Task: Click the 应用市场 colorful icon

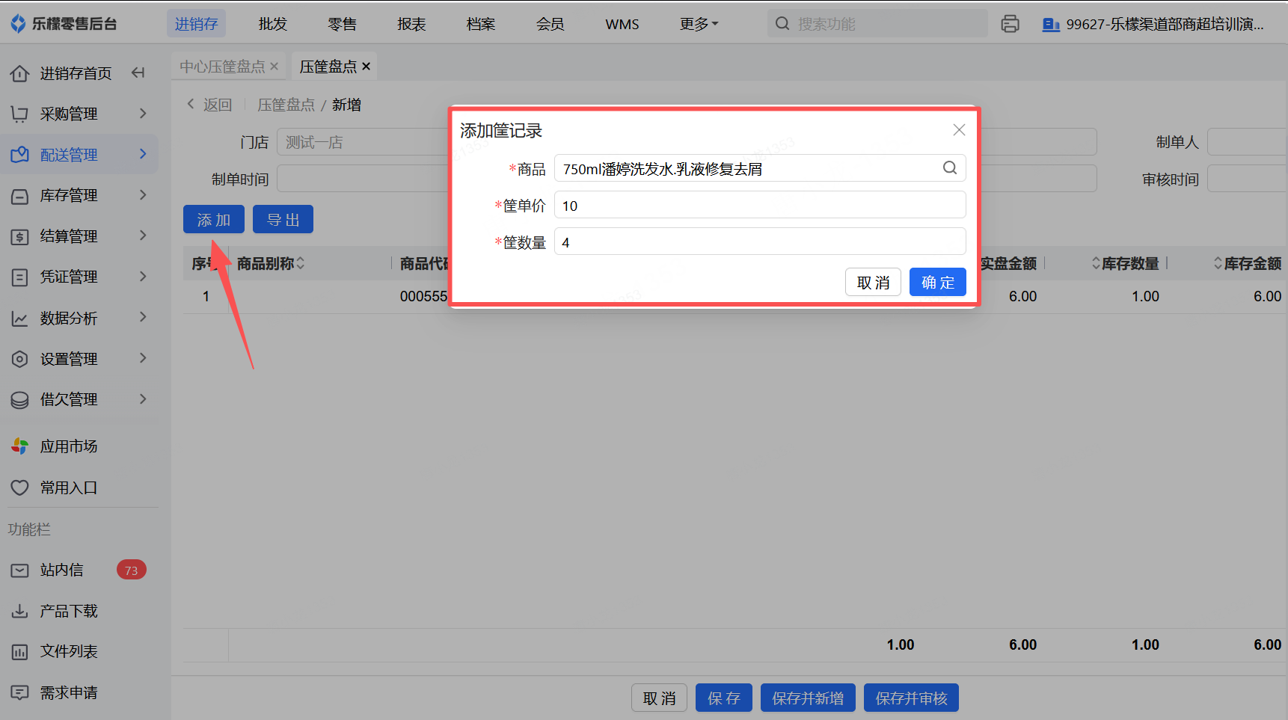Action: click(x=19, y=446)
